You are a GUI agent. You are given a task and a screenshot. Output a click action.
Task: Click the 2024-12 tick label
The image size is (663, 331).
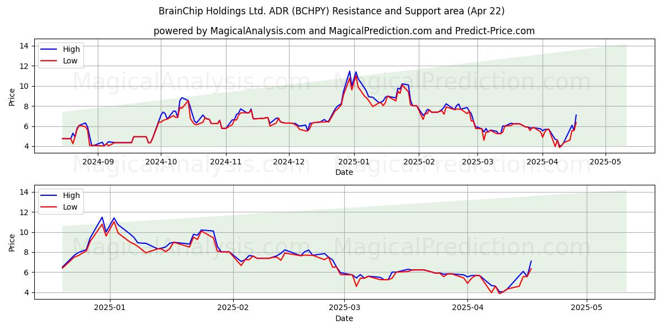pos(289,162)
